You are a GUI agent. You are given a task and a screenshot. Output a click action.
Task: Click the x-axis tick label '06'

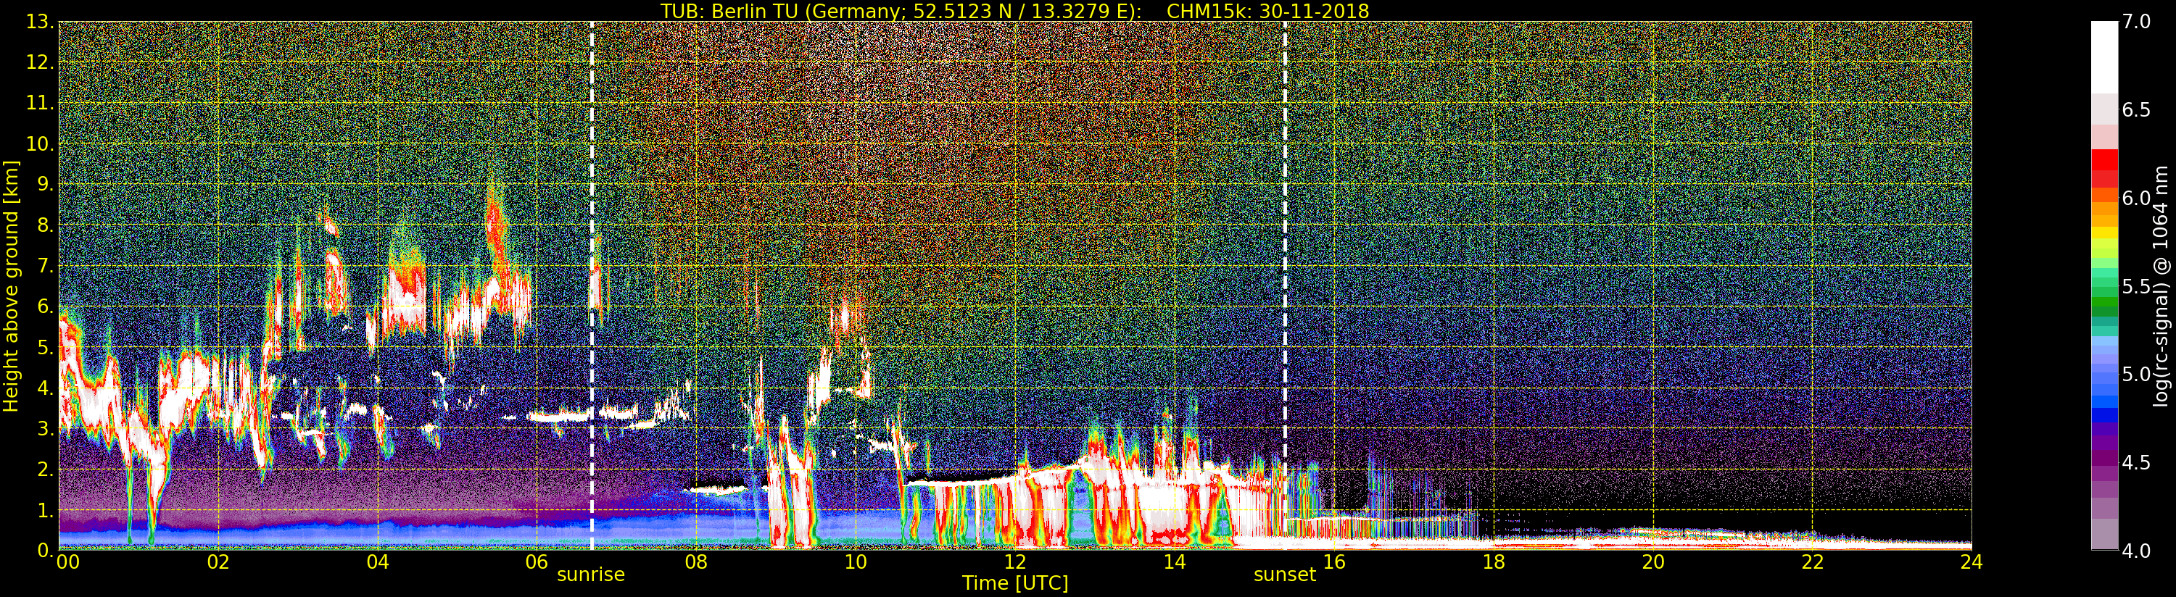point(537,561)
